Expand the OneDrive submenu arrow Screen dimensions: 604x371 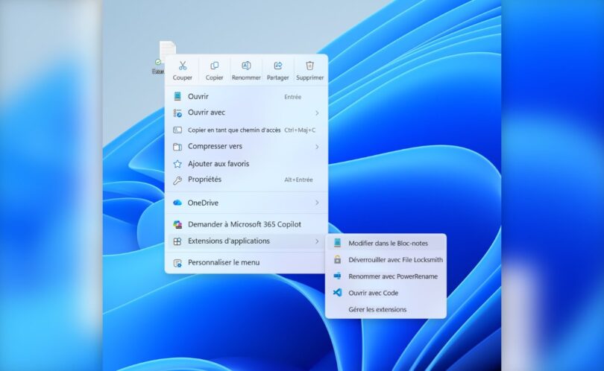[317, 203]
